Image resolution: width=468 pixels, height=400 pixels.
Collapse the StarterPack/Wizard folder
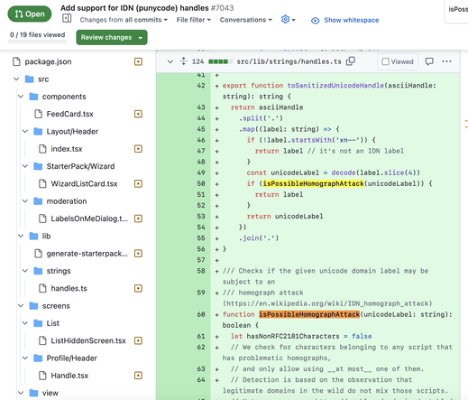pos(25,166)
